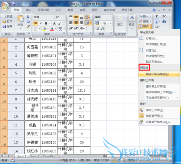Choose 保护工作表 menu item
Viewport: 181px width, 164px height.
coord(159,110)
